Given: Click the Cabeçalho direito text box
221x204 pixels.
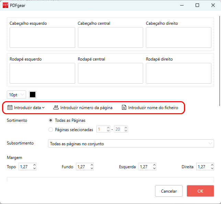Looking at the screenshot, I should [x=178, y=37].
